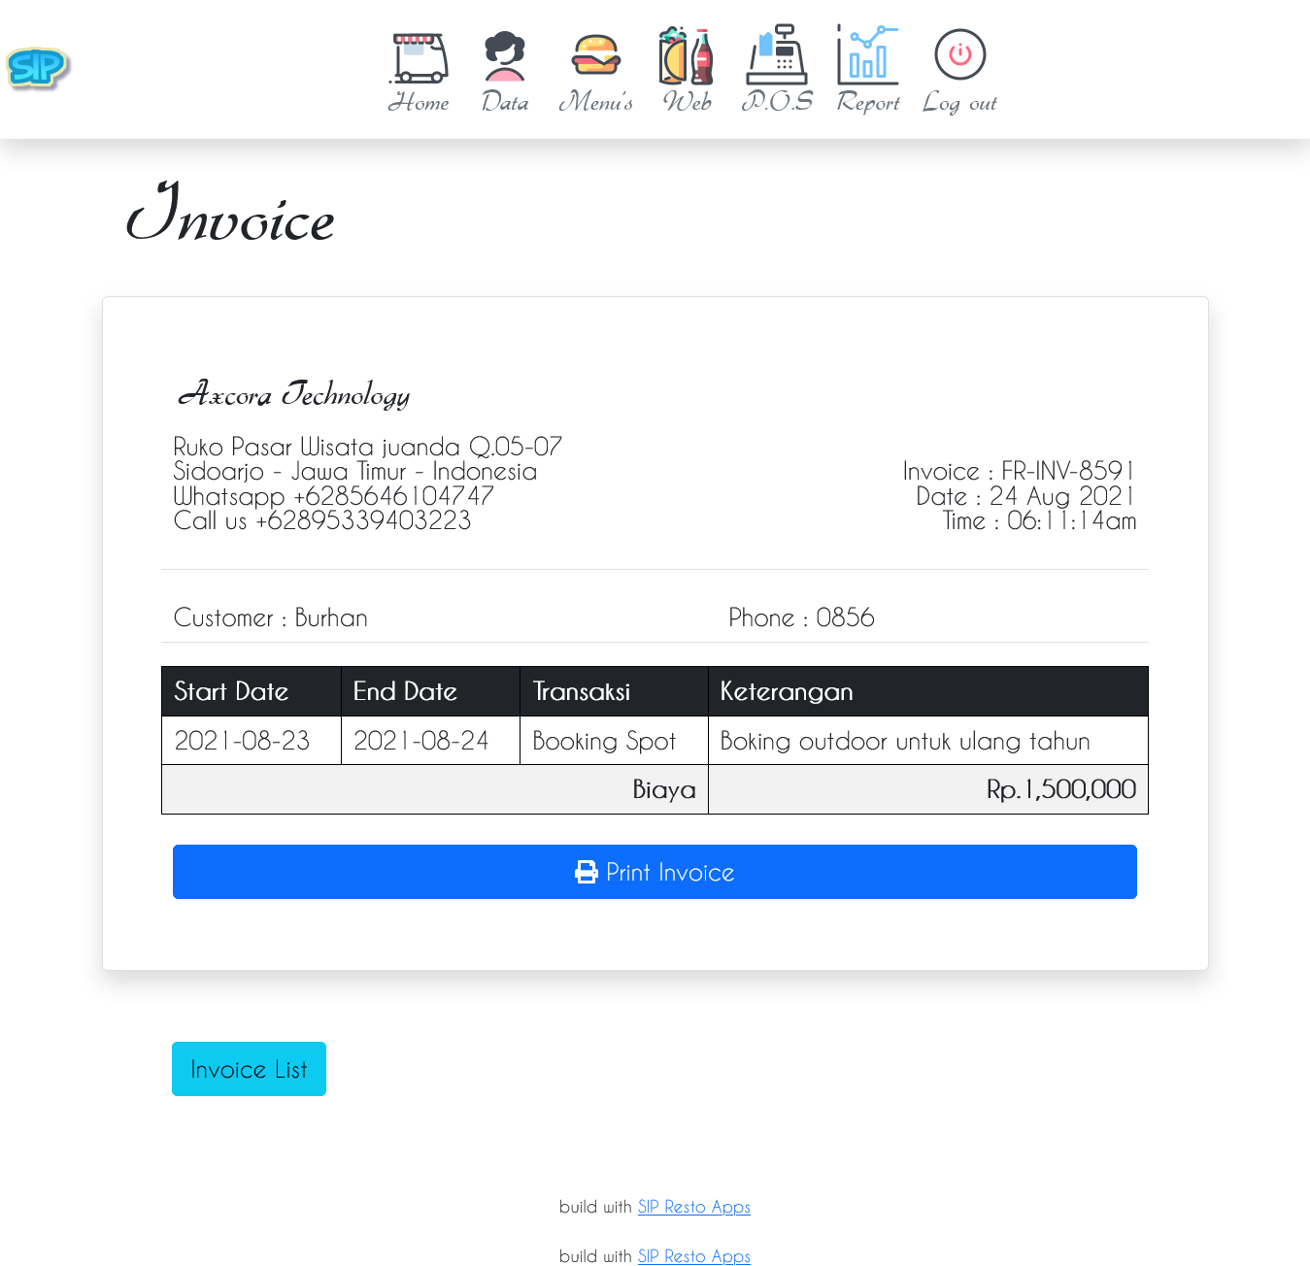
Task: Open the P.O.S cash register icon
Action: pos(777,54)
